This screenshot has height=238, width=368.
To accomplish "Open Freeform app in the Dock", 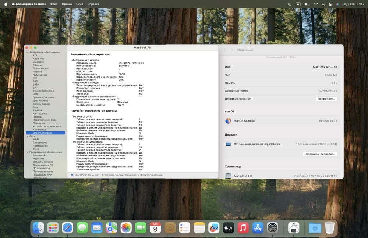I will (214, 228).
